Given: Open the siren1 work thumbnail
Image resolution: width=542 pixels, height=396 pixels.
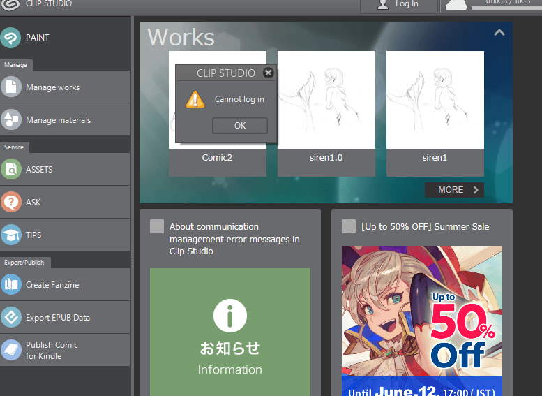Looking at the screenshot, I should tap(435, 100).
